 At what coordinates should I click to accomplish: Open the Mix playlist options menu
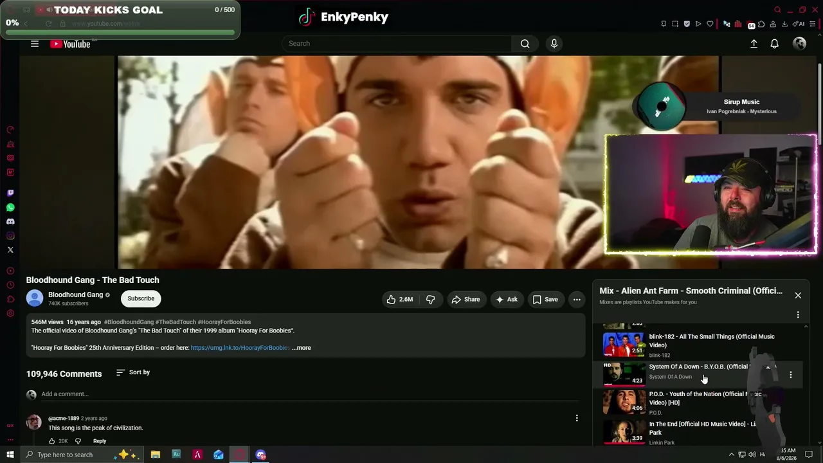(x=798, y=315)
